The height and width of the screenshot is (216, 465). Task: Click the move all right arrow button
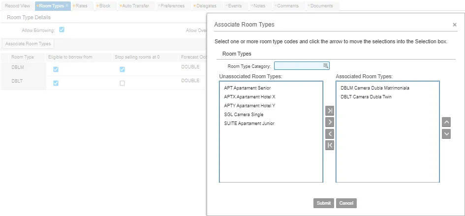click(x=330, y=111)
